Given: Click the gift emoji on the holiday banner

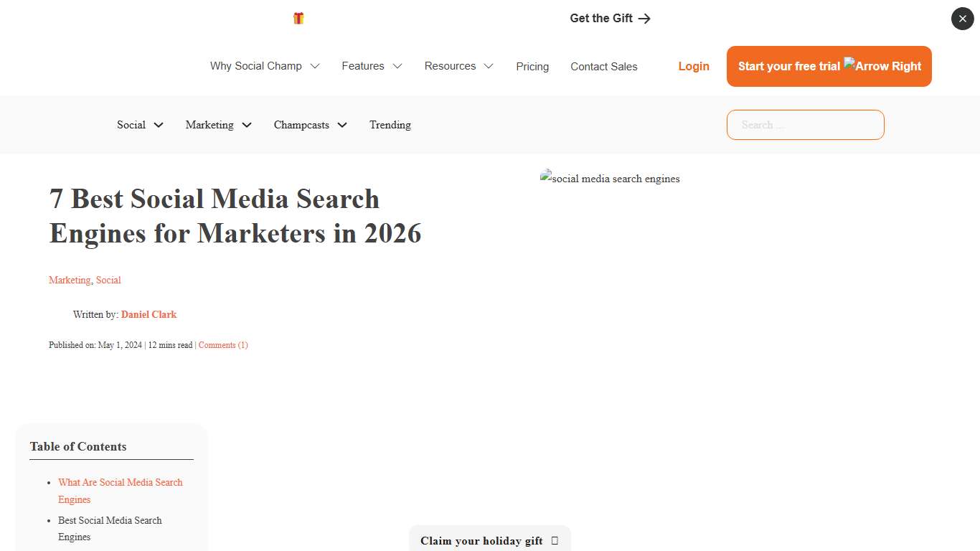Looking at the screenshot, I should [x=554, y=540].
